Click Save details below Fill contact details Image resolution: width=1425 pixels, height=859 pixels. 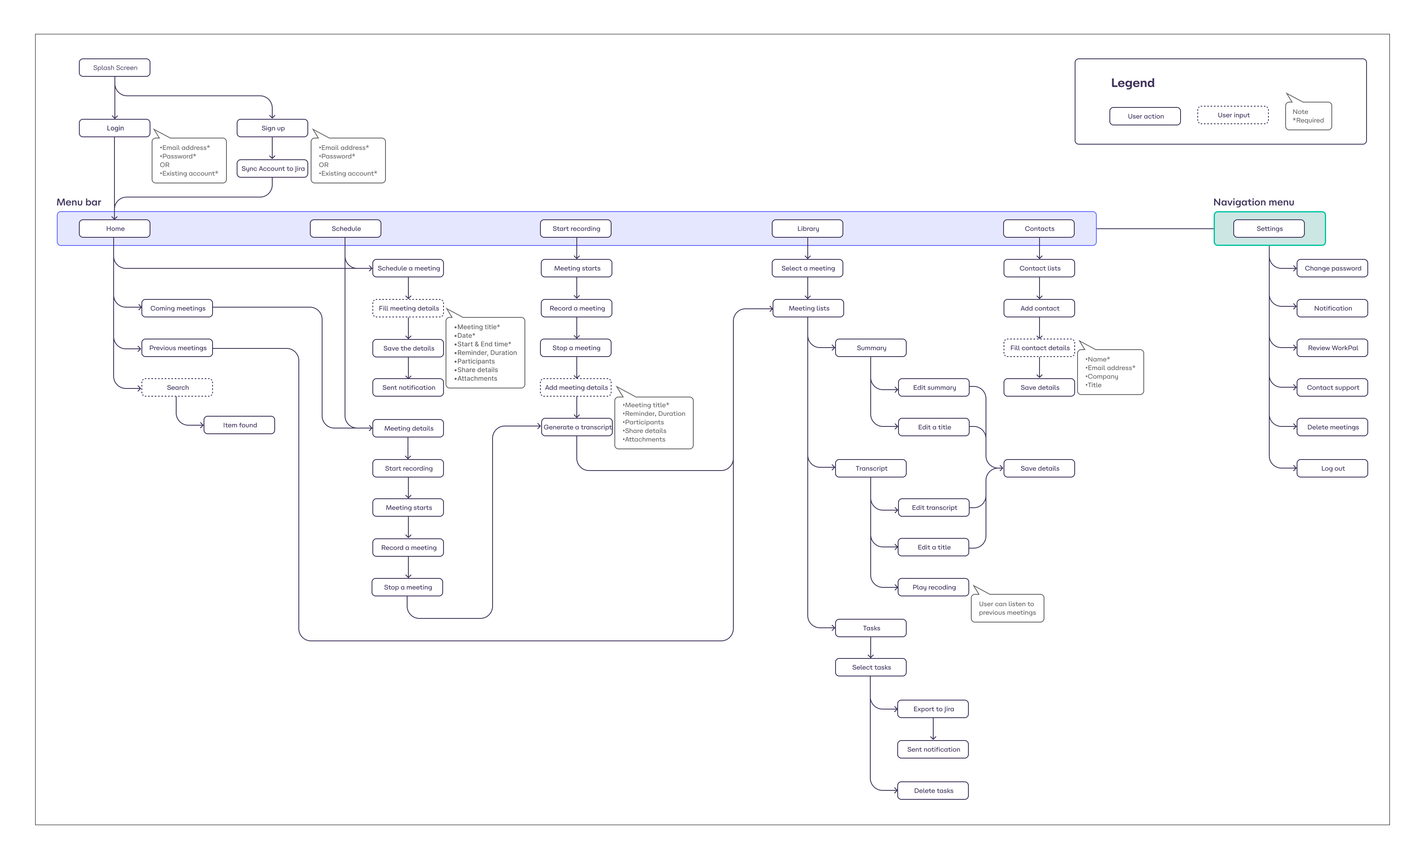coord(1039,387)
